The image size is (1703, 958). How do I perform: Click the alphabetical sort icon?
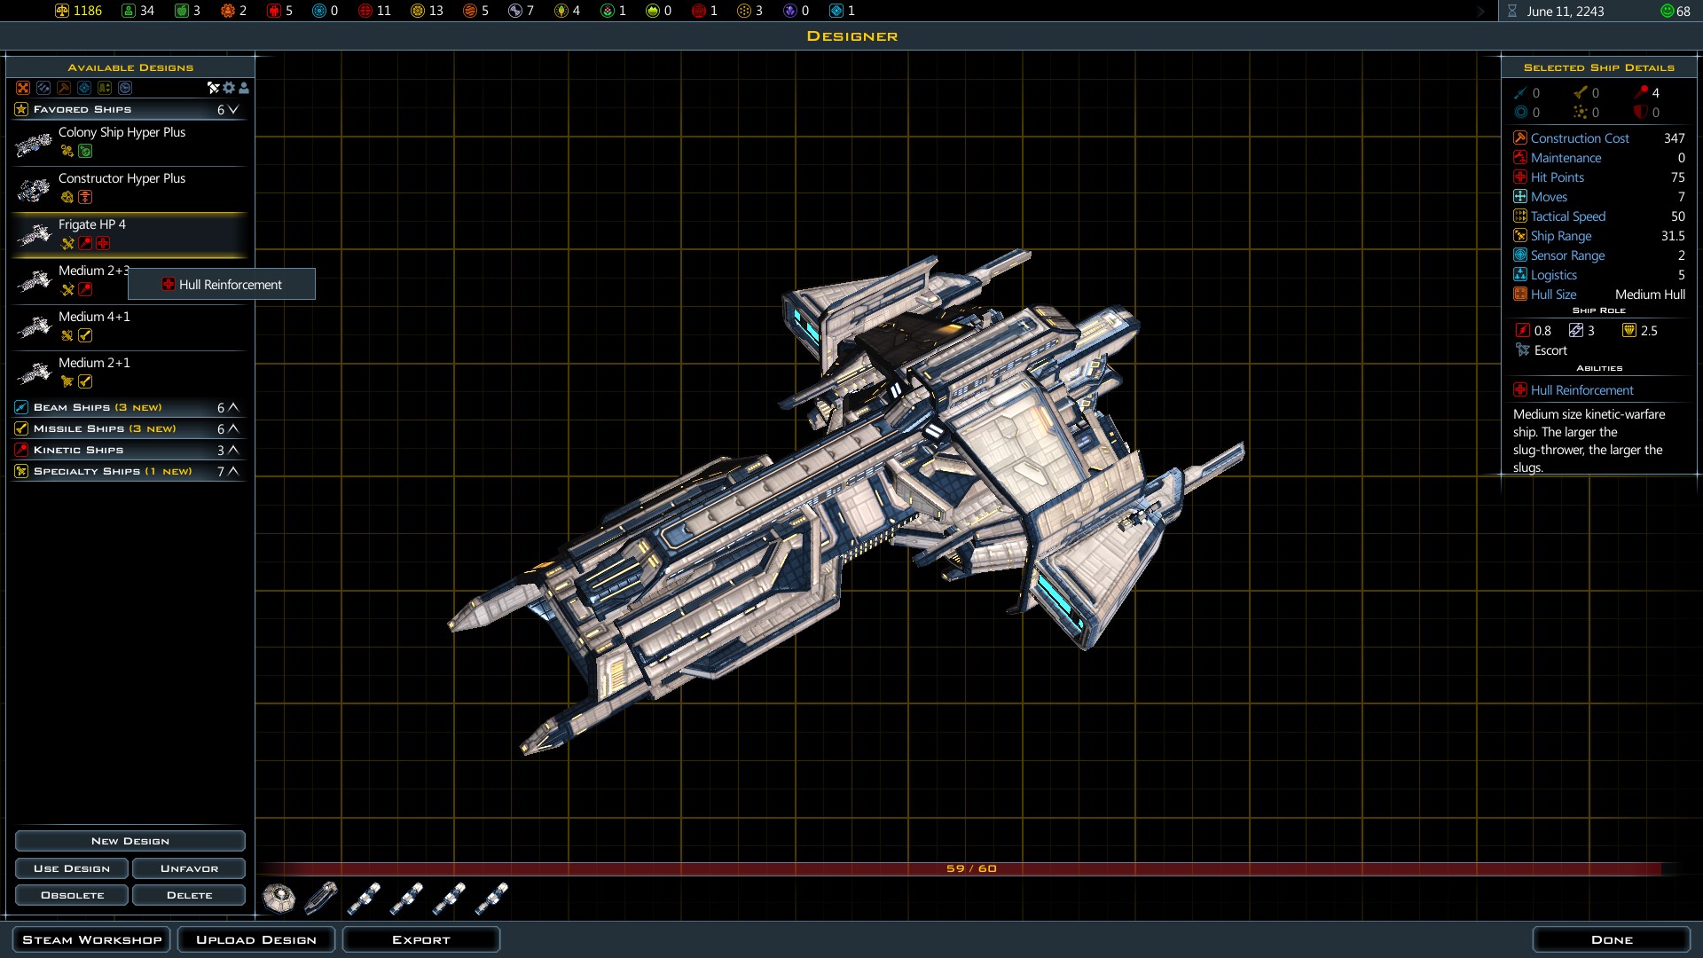coord(105,88)
